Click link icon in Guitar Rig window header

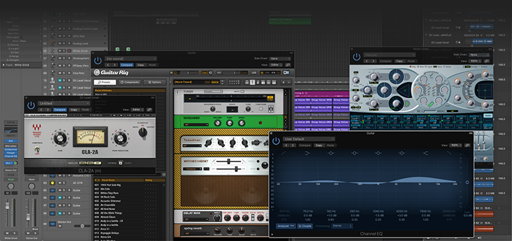tap(288, 65)
